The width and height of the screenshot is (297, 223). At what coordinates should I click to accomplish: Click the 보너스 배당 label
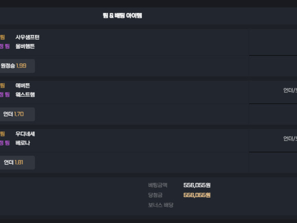[161, 205]
